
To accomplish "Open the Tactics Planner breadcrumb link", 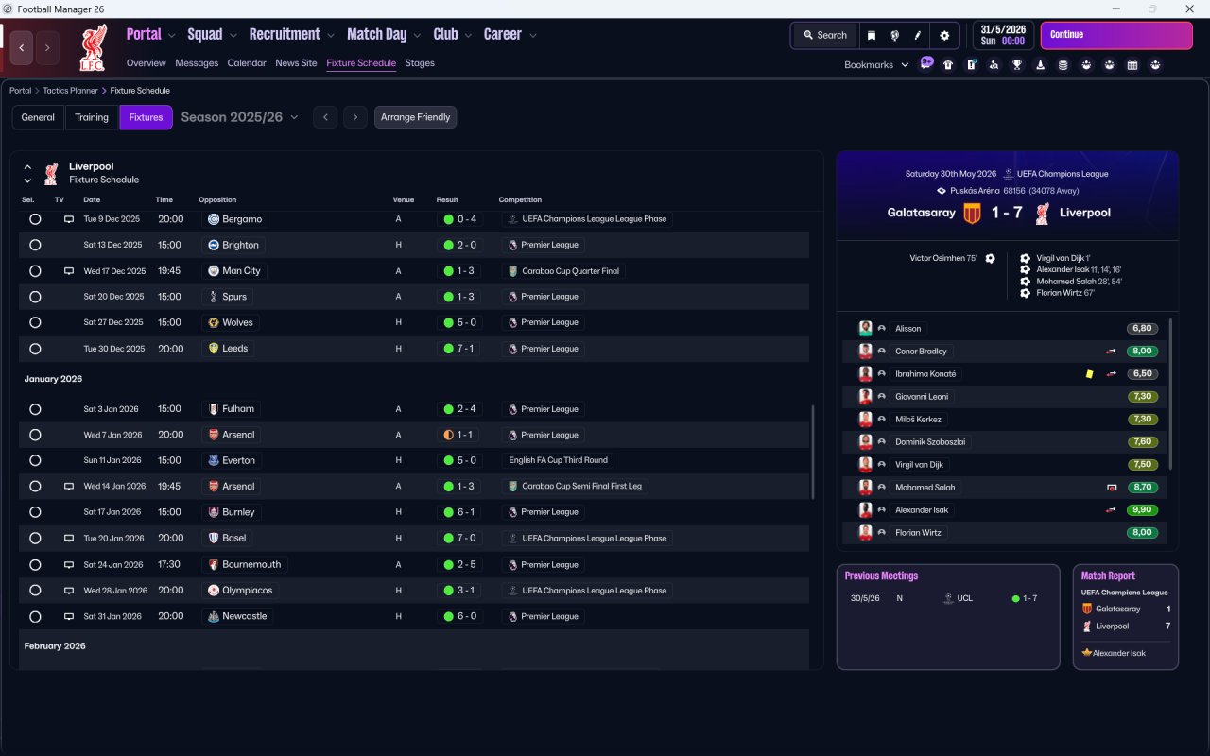I will pos(70,91).
